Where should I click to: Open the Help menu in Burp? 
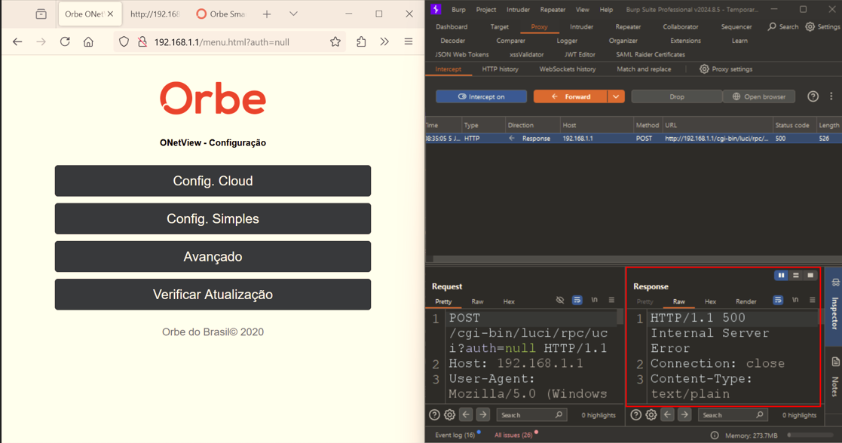pyautogui.click(x=606, y=10)
